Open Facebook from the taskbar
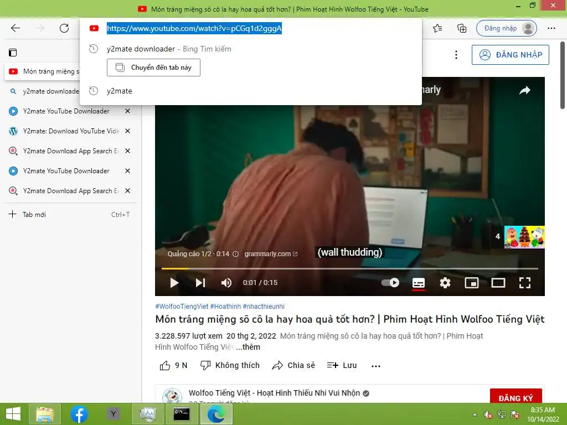567x425 pixels. [x=79, y=414]
